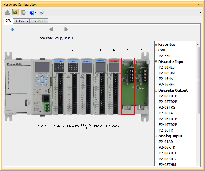Click the module list scrollbar down arrow

[x=198, y=164]
